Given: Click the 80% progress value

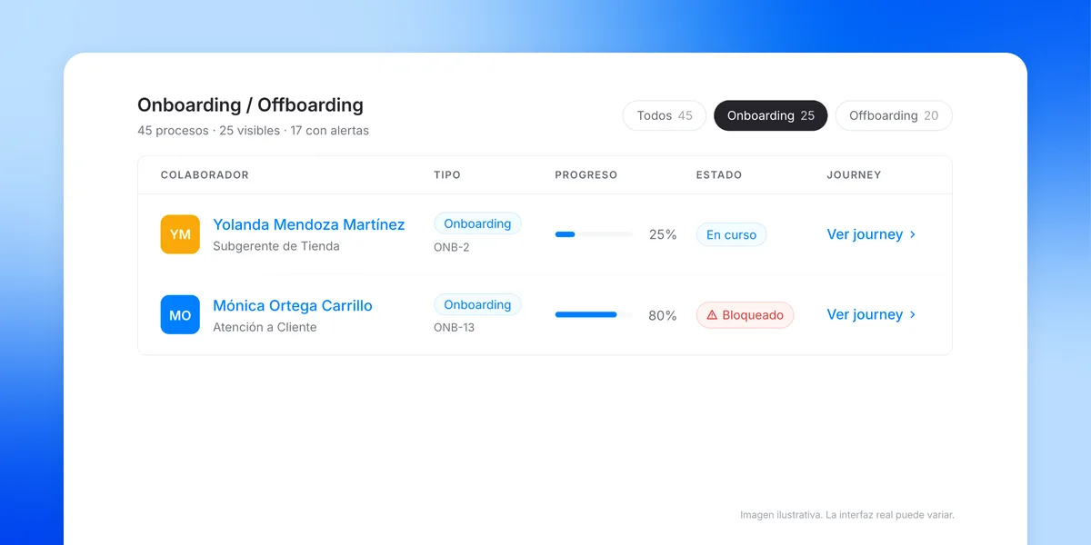Looking at the screenshot, I should tap(663, 315).
